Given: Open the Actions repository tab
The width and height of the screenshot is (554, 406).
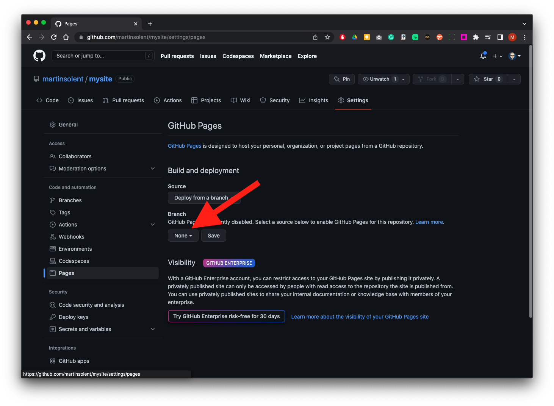Looking at the screenshot, I should click(168, 100).
